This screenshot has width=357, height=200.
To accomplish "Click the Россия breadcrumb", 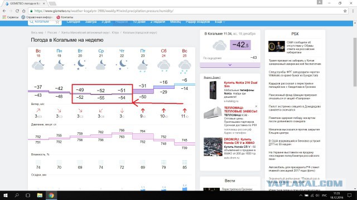I will coord(52,33).
